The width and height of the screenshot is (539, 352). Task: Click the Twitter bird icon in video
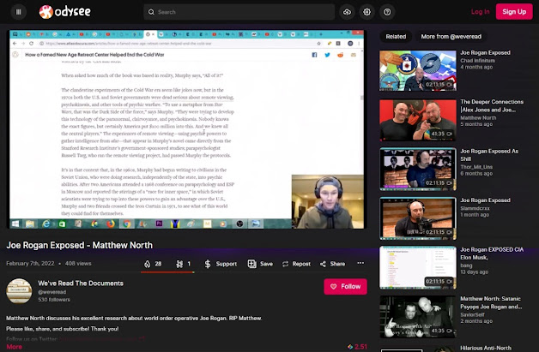pos(327,55)
